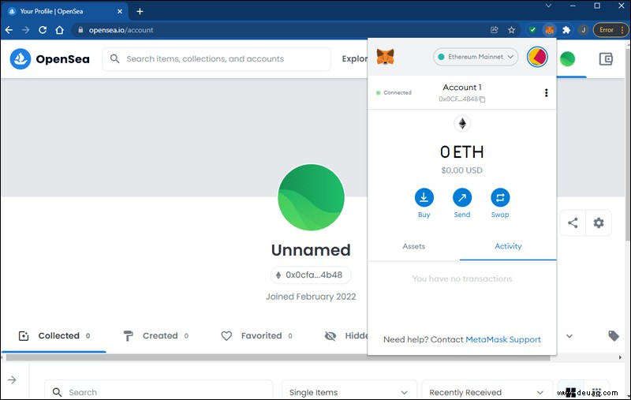Open the OpenSea green profile avatar

tap(567, 59)
